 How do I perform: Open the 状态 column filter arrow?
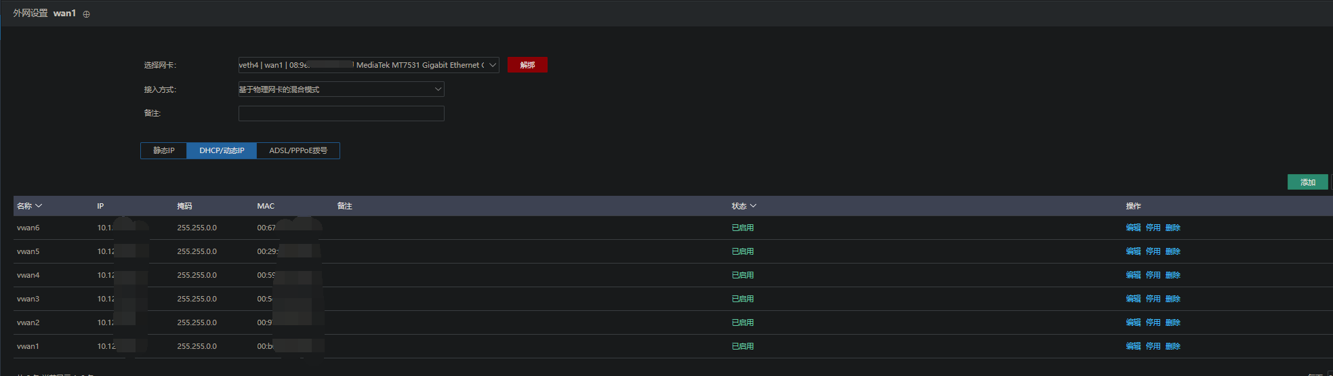[753, 206]
